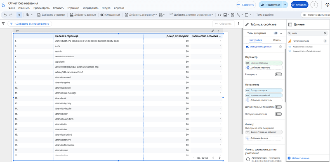Open the Справка menu

[x=119, y=8]
